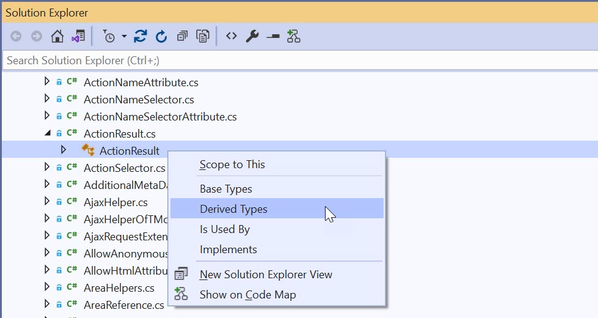Screen dimensions: 598x318
Task: Click C# icon of AreaHelpers.cs
Action: (72, 287)
